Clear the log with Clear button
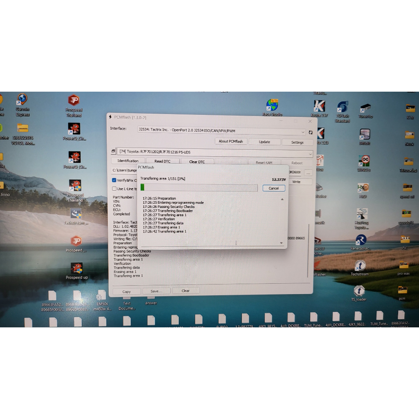 (x=185, y=291)
